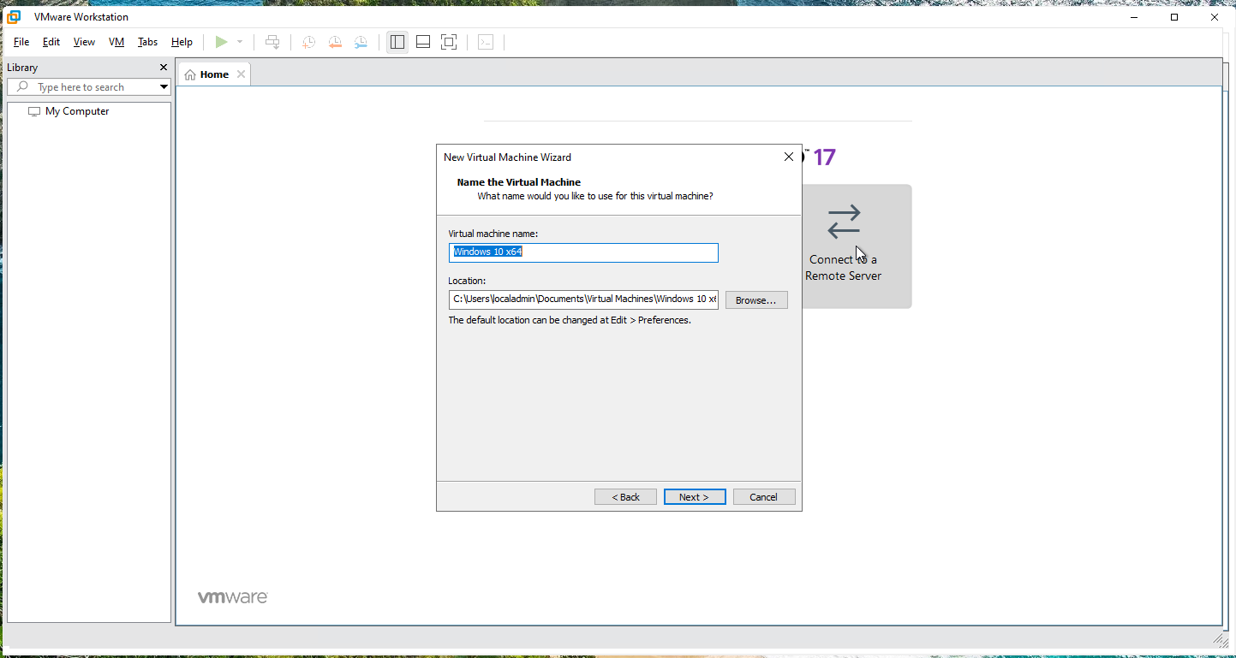Screen dimensions: 1236x658
Task: Click Browse button for location
Action: pyautogui.click(x=756, y=300)
